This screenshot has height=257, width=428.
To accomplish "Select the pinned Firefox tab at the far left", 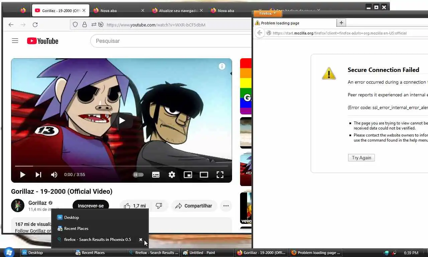I will coord(23,10).
